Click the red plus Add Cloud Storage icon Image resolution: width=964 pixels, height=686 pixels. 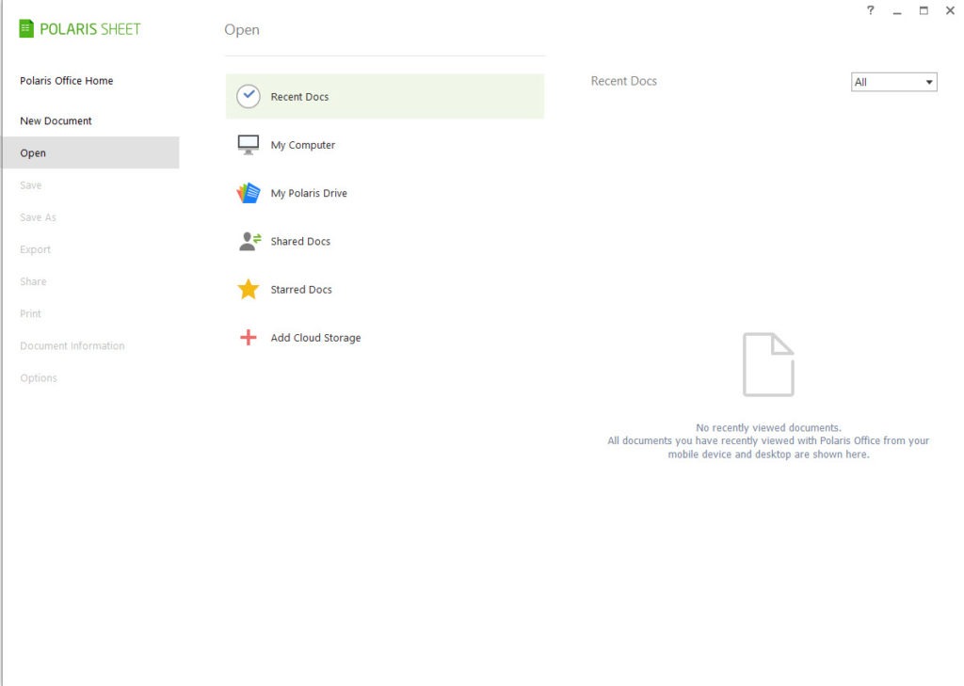[248, 338]
